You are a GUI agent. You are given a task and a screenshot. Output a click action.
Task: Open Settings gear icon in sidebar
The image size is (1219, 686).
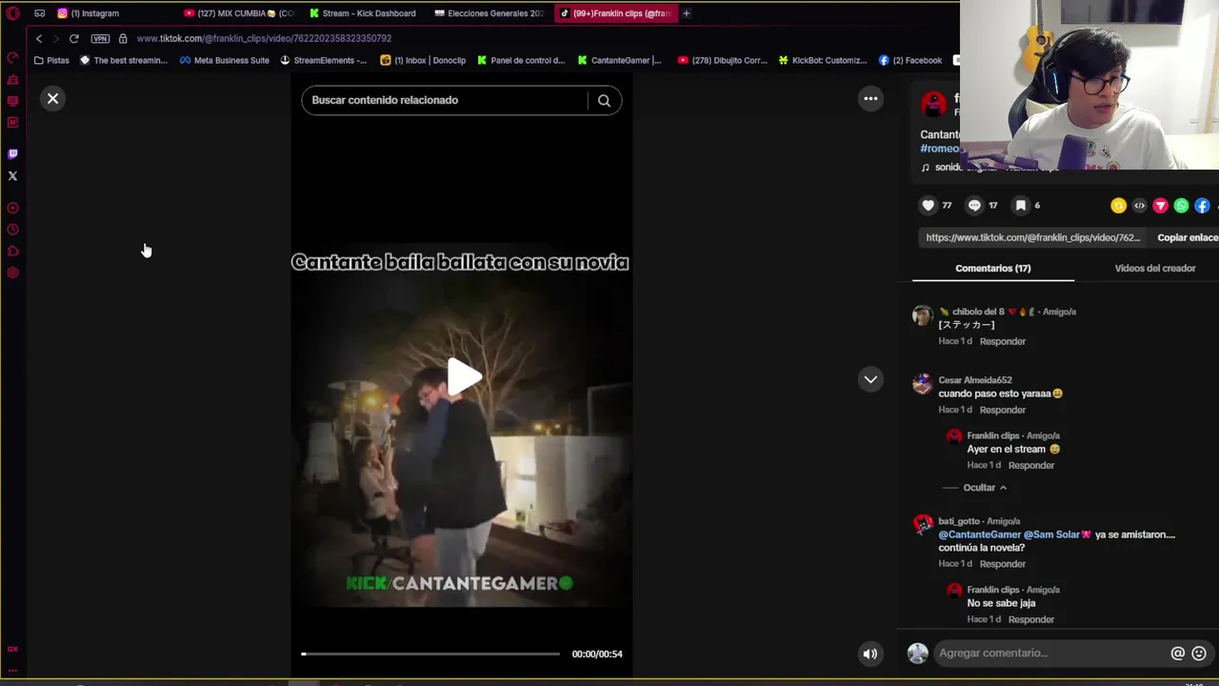click(x=12, y=273)
